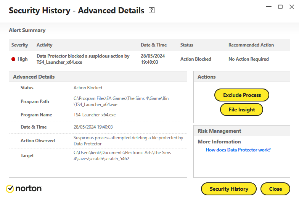
Task: Click the alert summary date 28/05/2024 19:40:03
Action: pyautogui.click(x=153, y=59)
